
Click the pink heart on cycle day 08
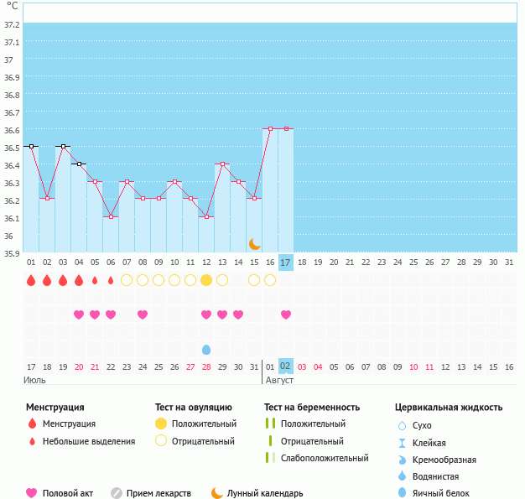click(x=143, y=314)
